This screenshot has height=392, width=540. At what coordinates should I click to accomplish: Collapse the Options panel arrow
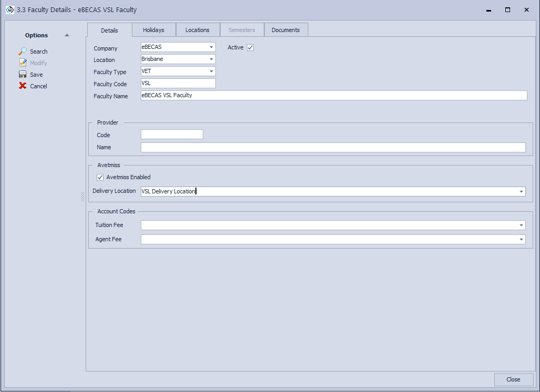67,35
